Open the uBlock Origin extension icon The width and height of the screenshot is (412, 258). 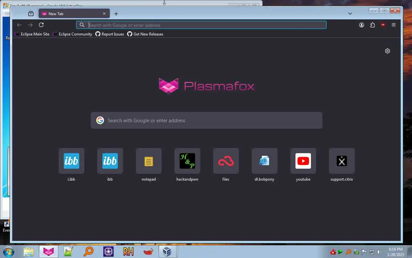coord(383,25)
